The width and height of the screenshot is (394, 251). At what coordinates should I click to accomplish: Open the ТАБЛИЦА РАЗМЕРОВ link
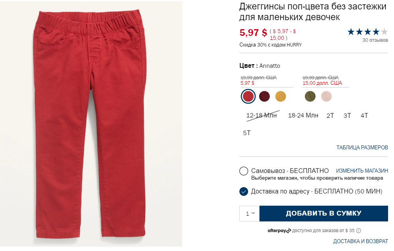[x=362, y=148]
